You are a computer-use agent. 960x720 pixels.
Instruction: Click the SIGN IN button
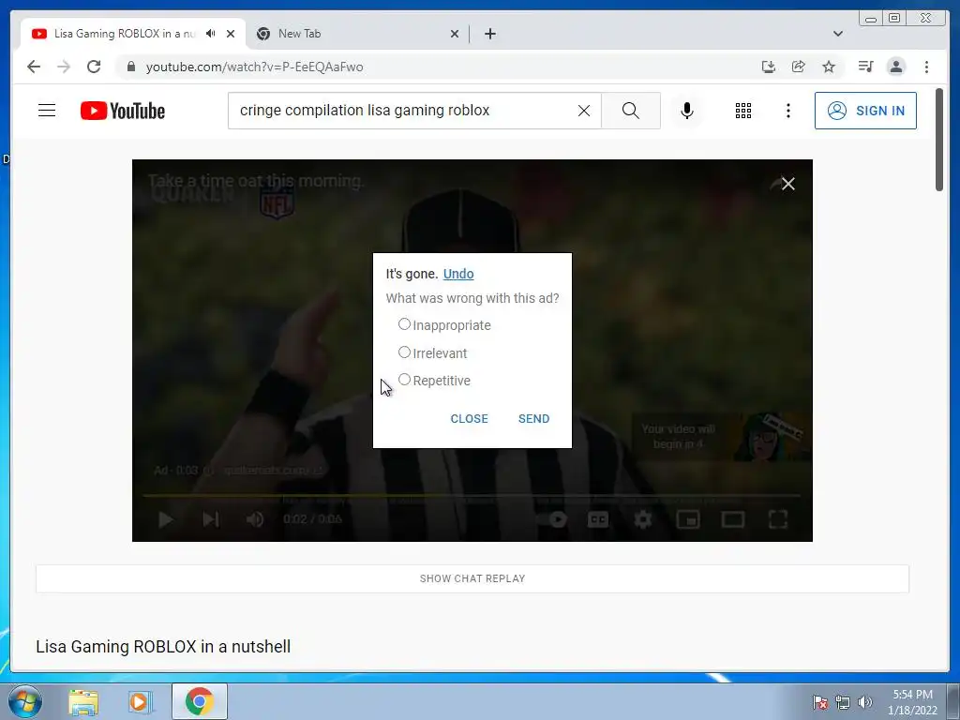pos(865,111)
